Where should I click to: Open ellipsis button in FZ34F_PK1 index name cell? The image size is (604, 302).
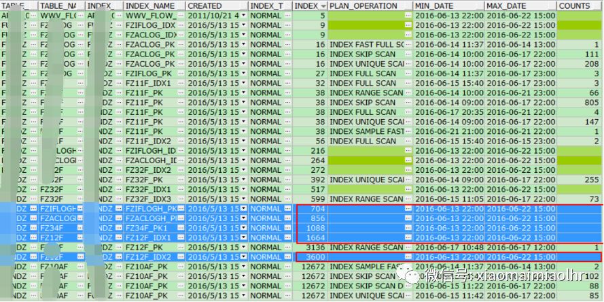click(181, 228)
